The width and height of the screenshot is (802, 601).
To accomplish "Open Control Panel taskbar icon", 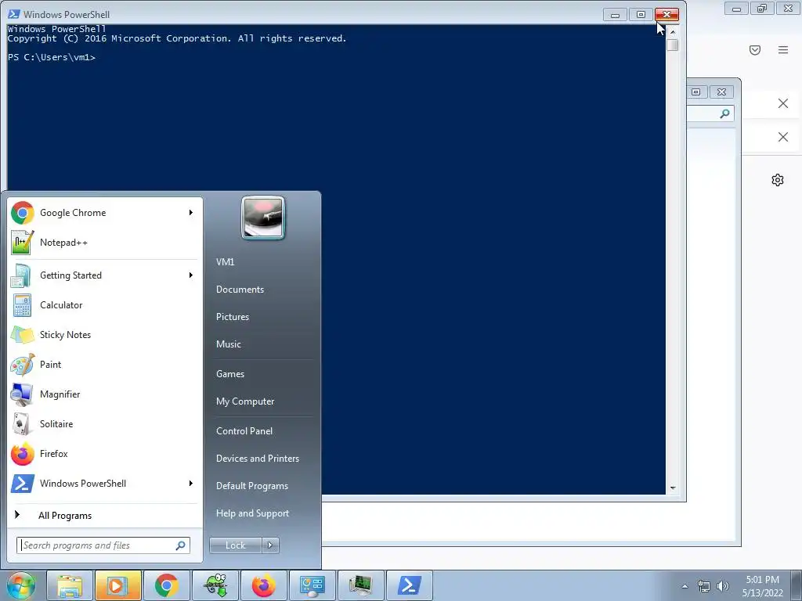I will 312,585.
